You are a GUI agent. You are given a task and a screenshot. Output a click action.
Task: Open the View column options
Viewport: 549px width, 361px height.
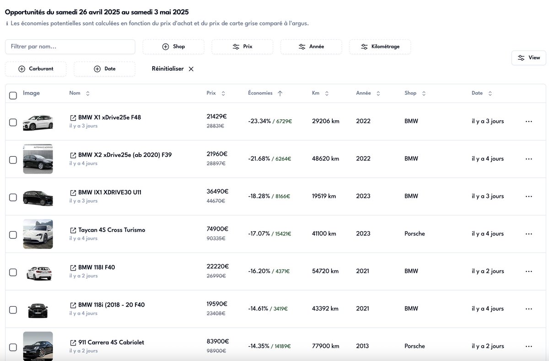(x=529, y=58)
